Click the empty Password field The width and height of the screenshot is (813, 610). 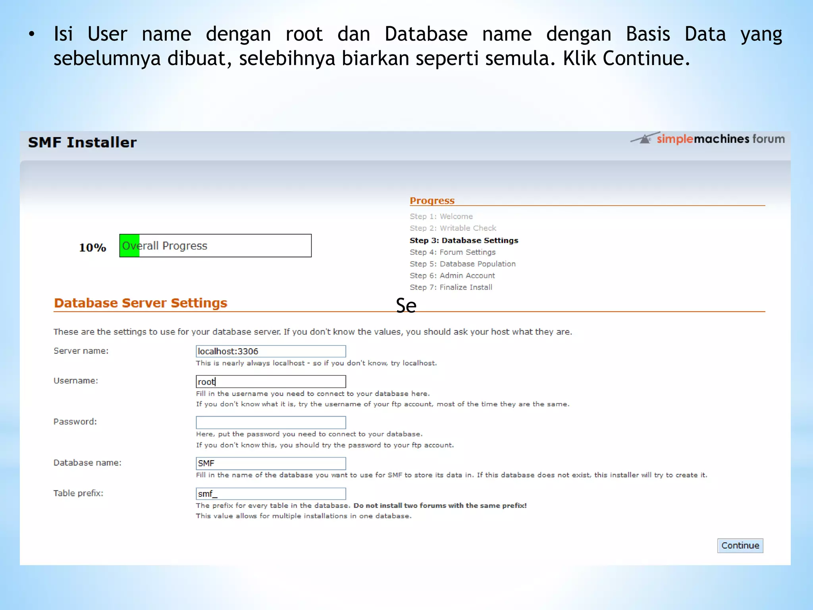pyautogui.click(x=271, y=422)
